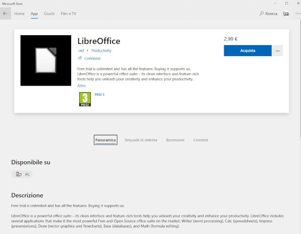Image resolution: width=301 pixels, height=234 pixels.
Task: View the Correlati tab
Action: pyautogui.click(x=201, y=140)
